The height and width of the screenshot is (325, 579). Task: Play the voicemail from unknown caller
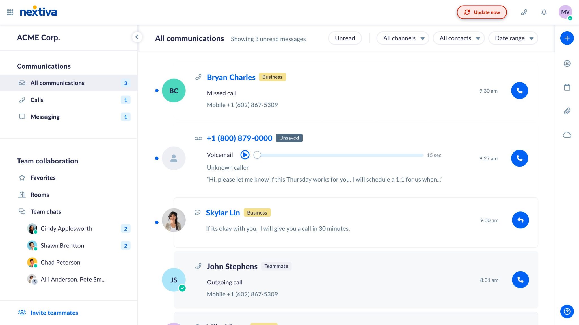point(245,155)
